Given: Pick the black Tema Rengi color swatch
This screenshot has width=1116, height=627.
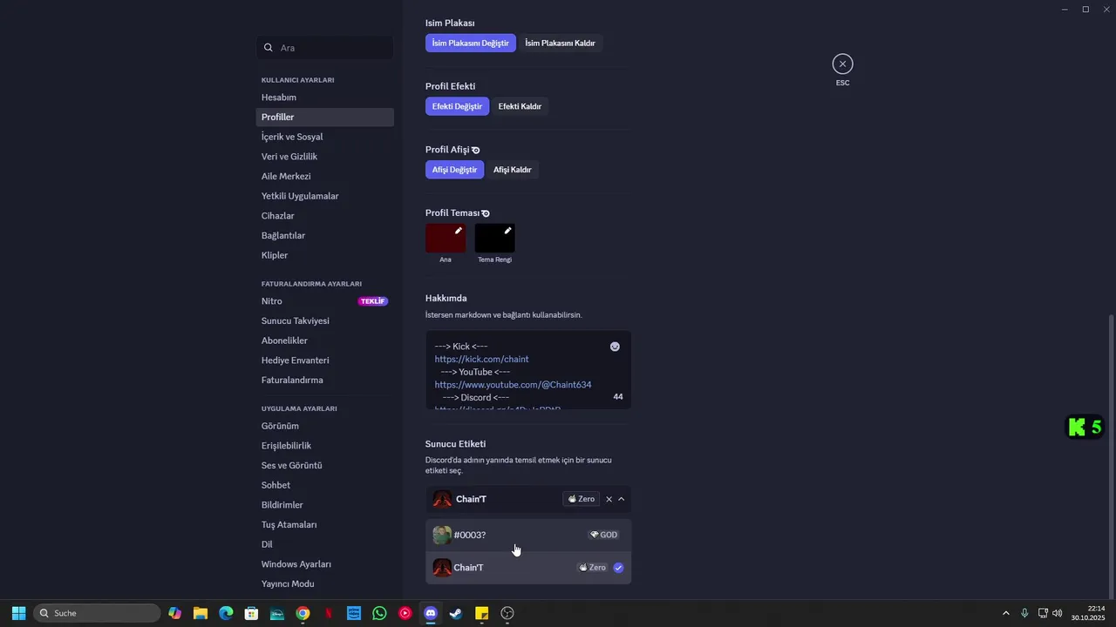Looking at the screenshot, I should [494, 238].
